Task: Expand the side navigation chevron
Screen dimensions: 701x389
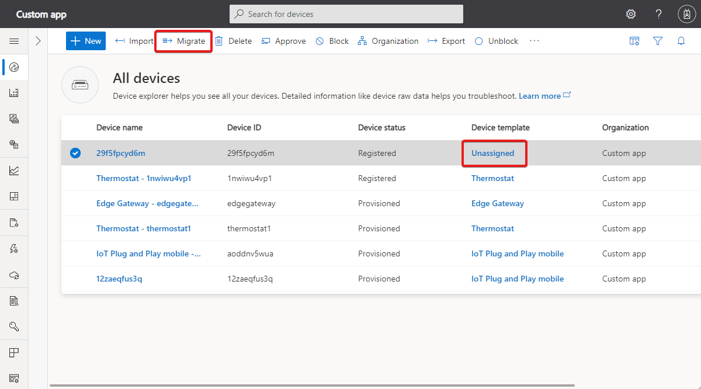Action: [38, 41]
